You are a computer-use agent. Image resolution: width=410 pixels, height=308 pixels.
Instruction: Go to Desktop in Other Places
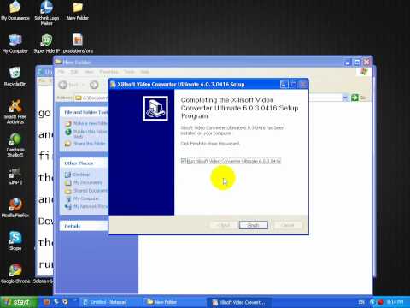point(78,175)
